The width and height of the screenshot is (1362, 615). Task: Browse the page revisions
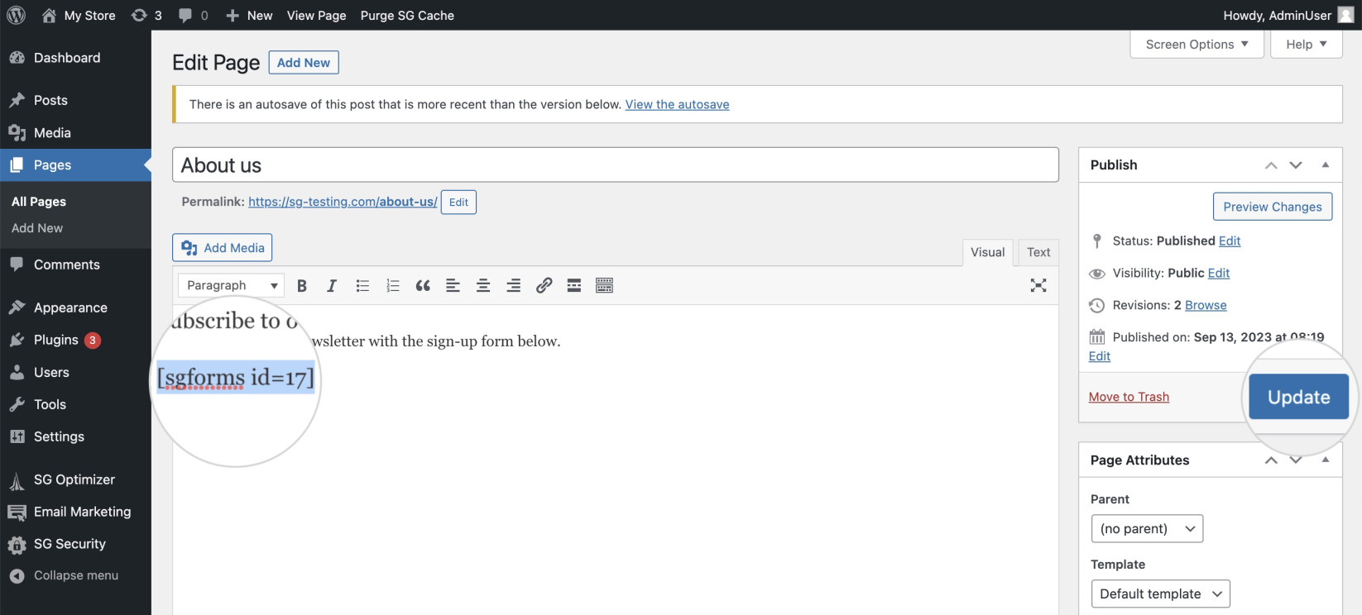click(1206, 305)
